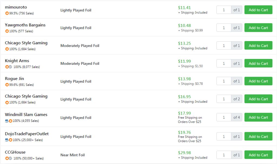Open CCGHouse seller profile
277x164 pixels.
[15, 152]
